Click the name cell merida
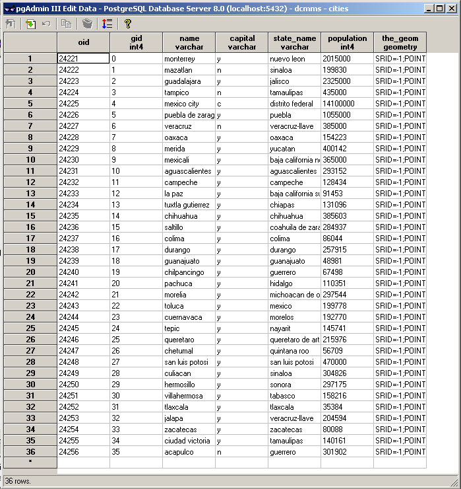 point(189,149)
